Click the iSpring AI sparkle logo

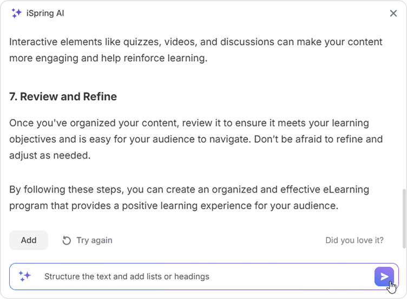pos(16,14)
